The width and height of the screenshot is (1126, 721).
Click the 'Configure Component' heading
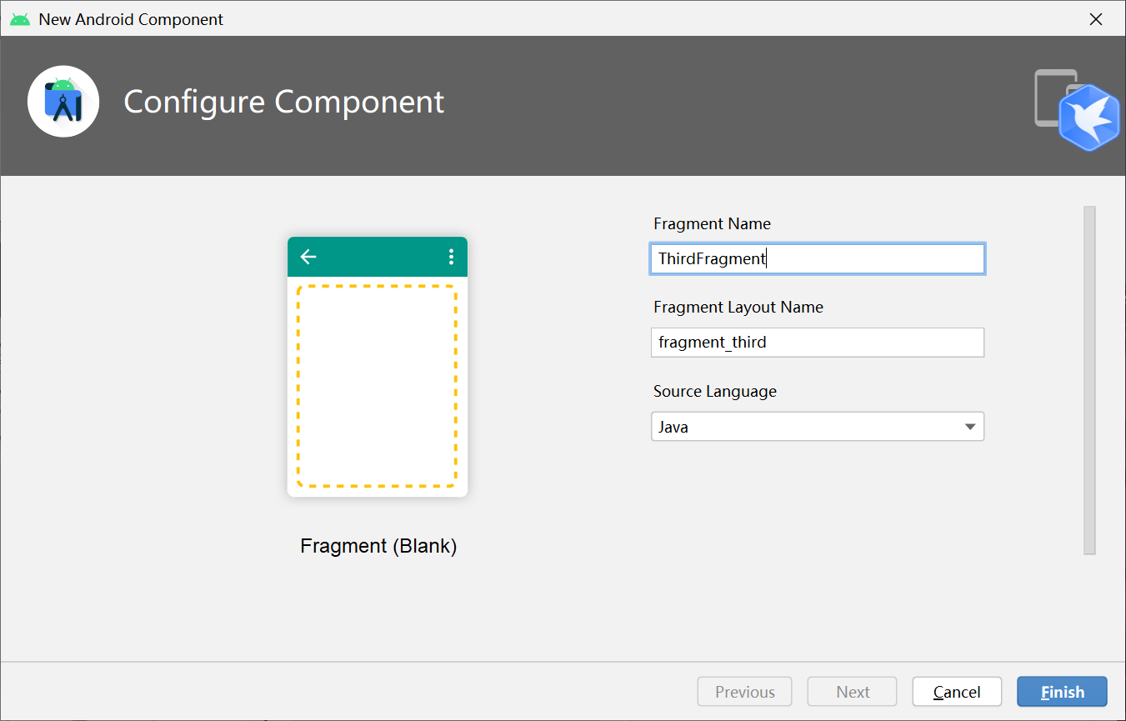[x=284, y=102]
